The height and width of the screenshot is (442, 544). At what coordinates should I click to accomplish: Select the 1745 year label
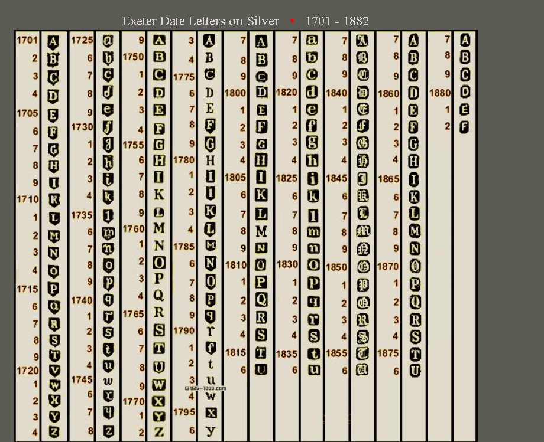[82, 380]
